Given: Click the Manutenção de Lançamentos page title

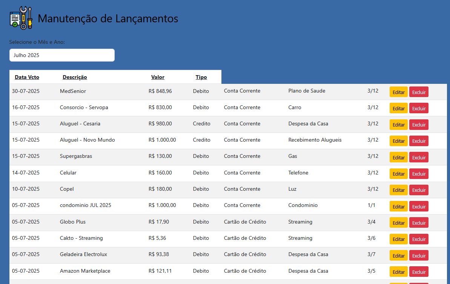Looking at the screenshot, I should click(x=108, y=19).
